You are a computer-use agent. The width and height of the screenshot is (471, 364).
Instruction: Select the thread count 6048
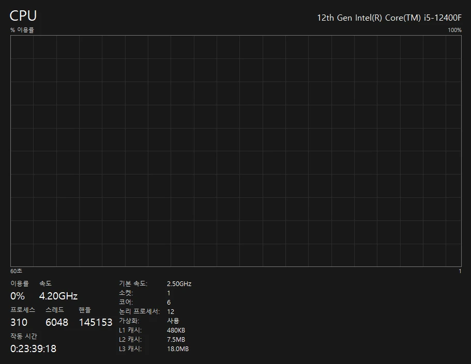tap(57, 322)
